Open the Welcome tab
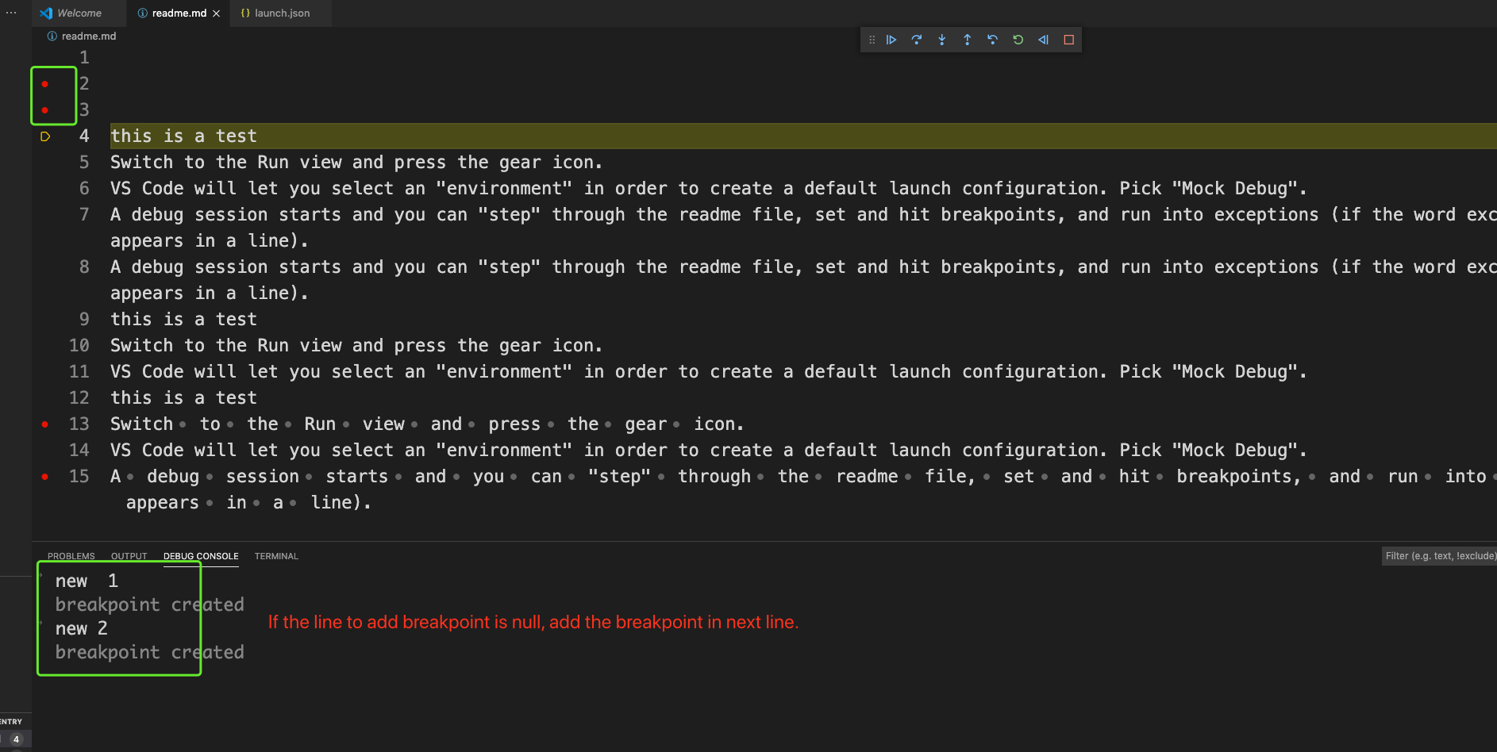1497x752 pixels. [79, 13]
